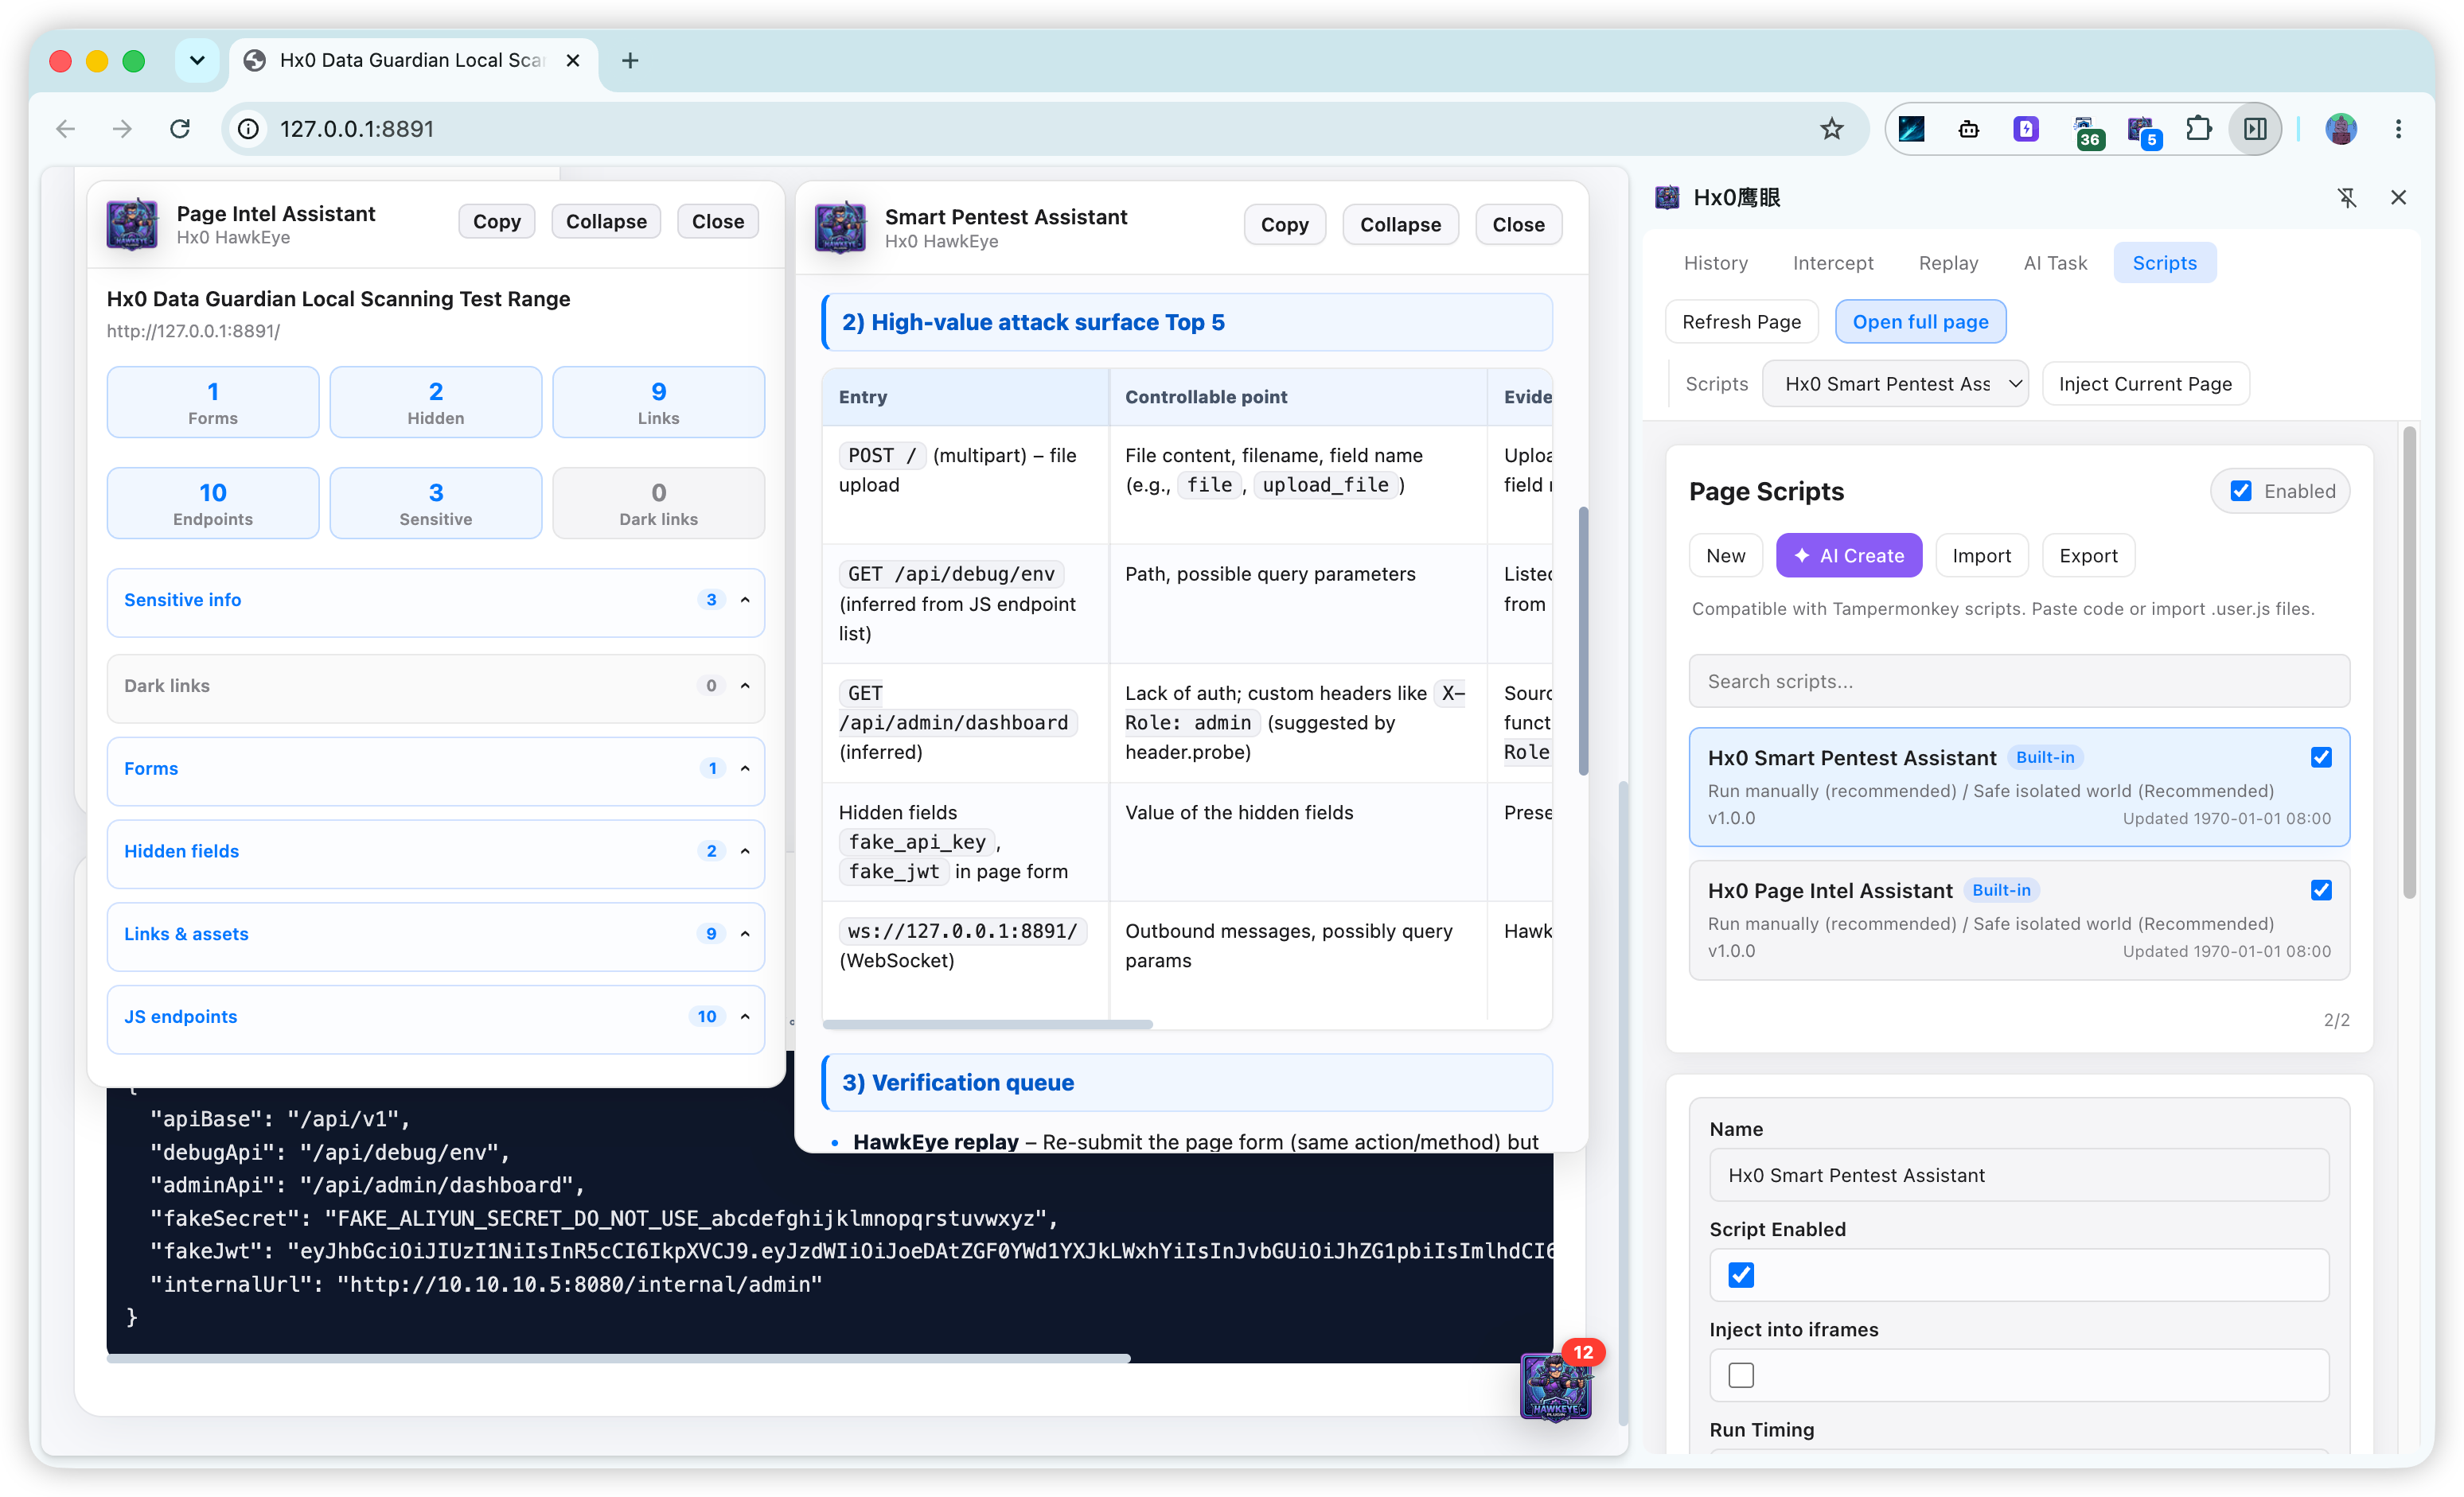This screenshot has width=2464, height=1497.
Task: Click the Refresh Page button
Action: pos(1741,322)
